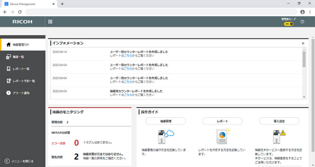The width and height of the screenshot is (315, 167).
Task: Open the Chrome three-dot menu
Action: [x=310, y=12]
